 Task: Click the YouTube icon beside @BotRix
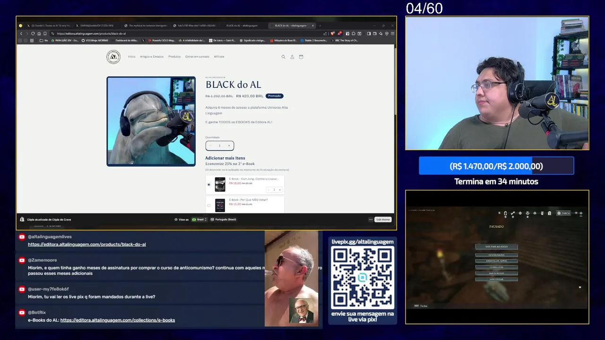tap(22, 313)
